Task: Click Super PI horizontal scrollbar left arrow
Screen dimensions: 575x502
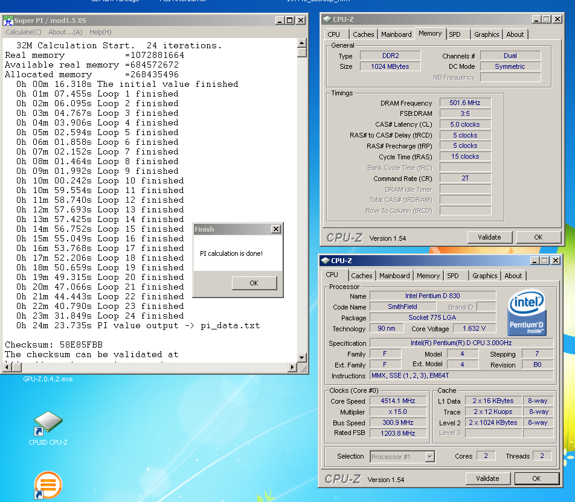Action: tap(7, 367)
